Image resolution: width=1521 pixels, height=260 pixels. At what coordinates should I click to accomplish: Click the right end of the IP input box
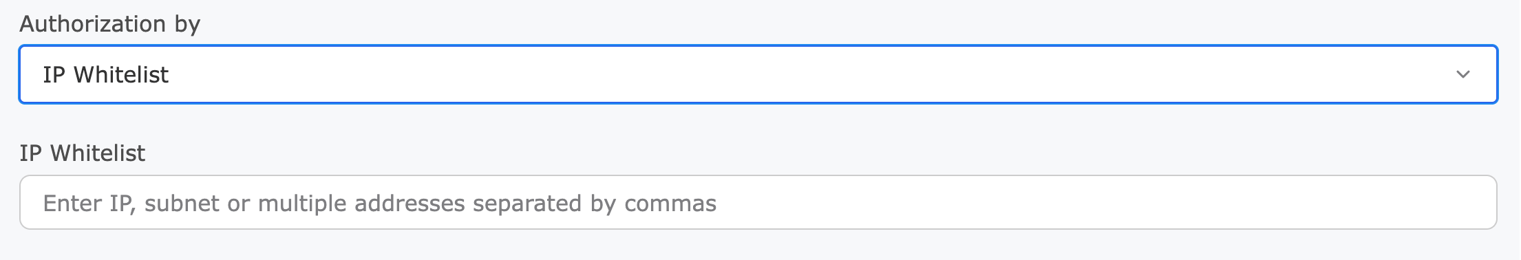pos(1473,202)
